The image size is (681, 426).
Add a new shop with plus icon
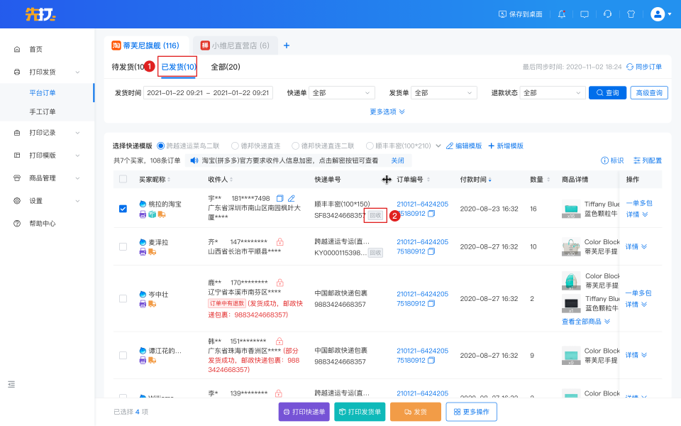287,45
